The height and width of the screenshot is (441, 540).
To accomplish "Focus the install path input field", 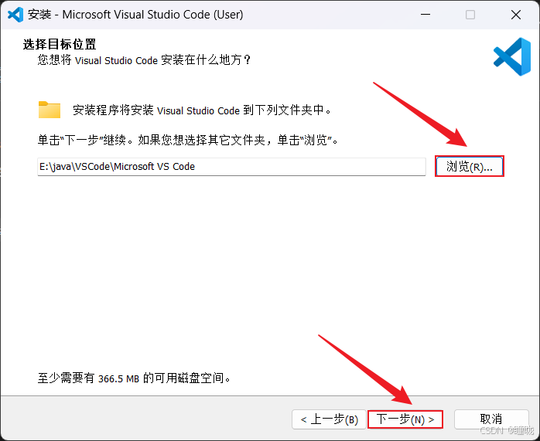I will [x=231, y=167].
